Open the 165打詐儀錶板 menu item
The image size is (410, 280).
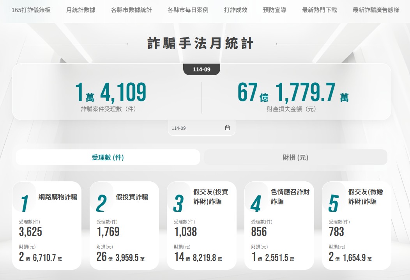click(x=31, y=10)
